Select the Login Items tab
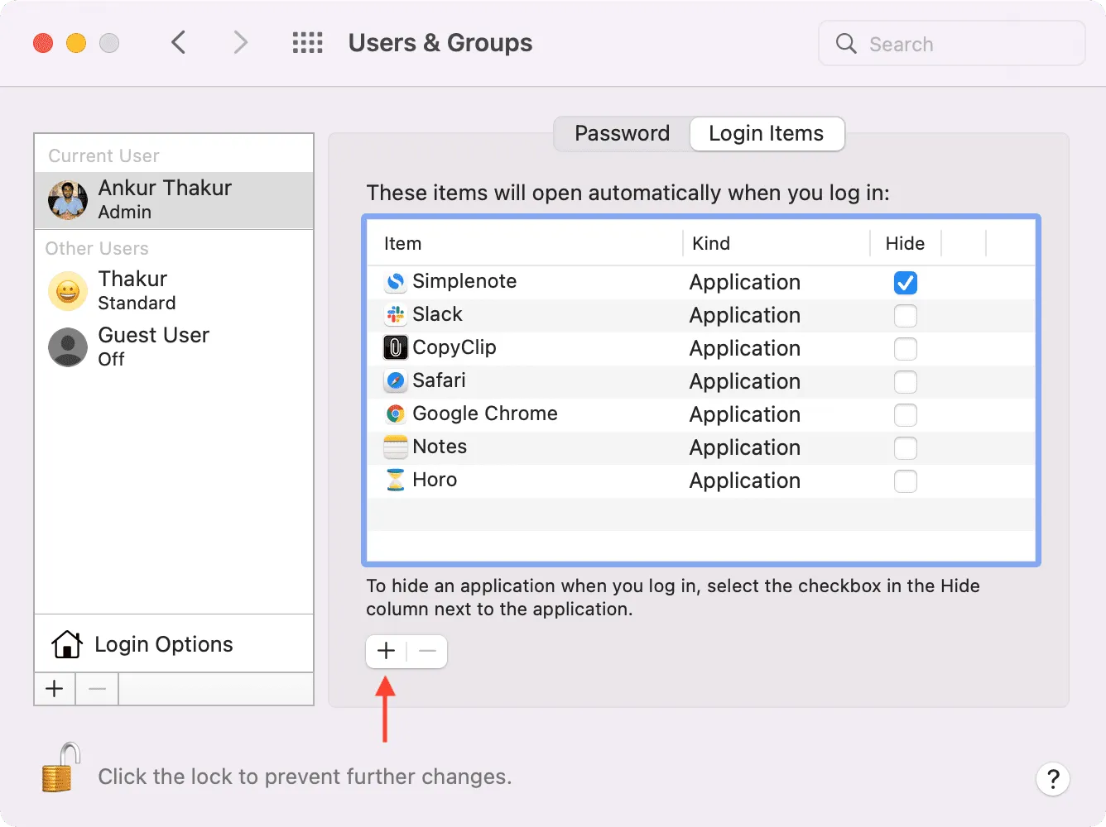The image size is (1106, 827). pyautogui.click(x=767, y=134)
